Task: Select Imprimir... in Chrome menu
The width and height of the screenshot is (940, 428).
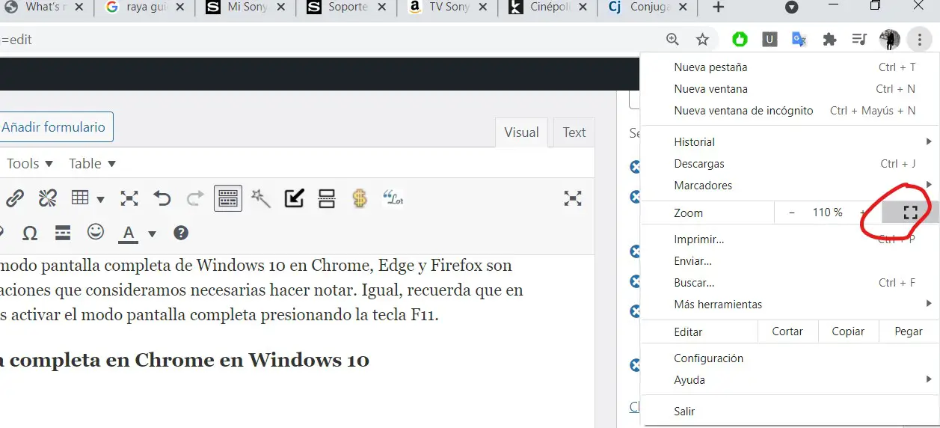Action: tap(790, 240)
